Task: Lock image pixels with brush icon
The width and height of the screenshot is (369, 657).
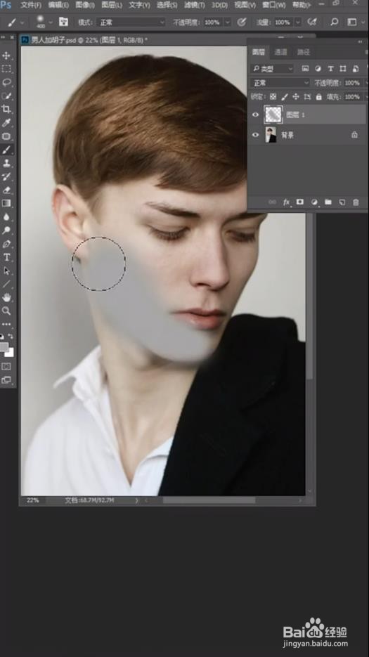Action: [x=284, y=97]
